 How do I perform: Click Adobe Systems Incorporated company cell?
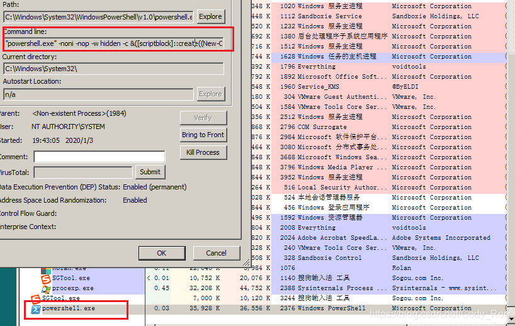(441, 238)
